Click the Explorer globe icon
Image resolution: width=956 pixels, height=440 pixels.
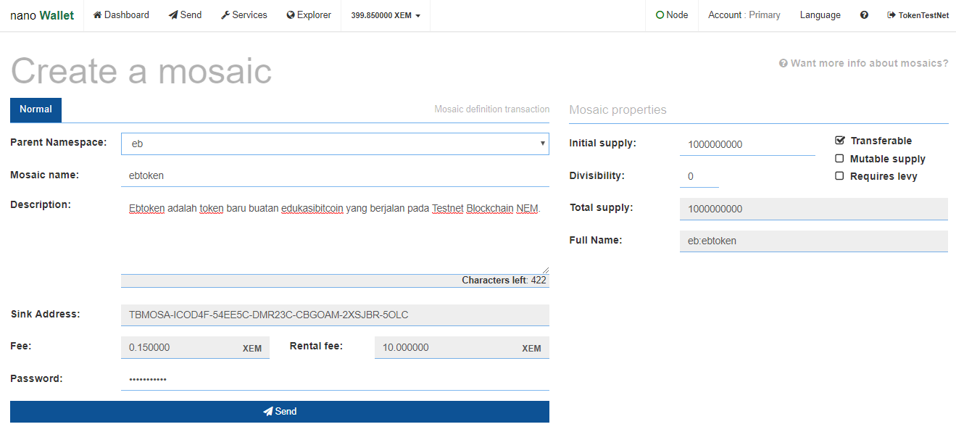click(x=291, y=15)
